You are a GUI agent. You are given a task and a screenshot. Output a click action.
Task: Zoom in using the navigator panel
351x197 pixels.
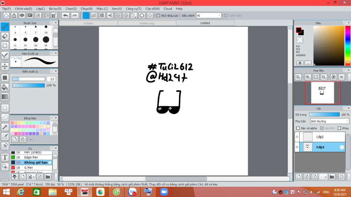[x=307, y=77]
